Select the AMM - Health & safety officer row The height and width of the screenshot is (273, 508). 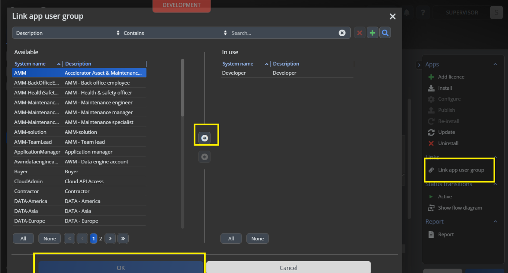79,93
